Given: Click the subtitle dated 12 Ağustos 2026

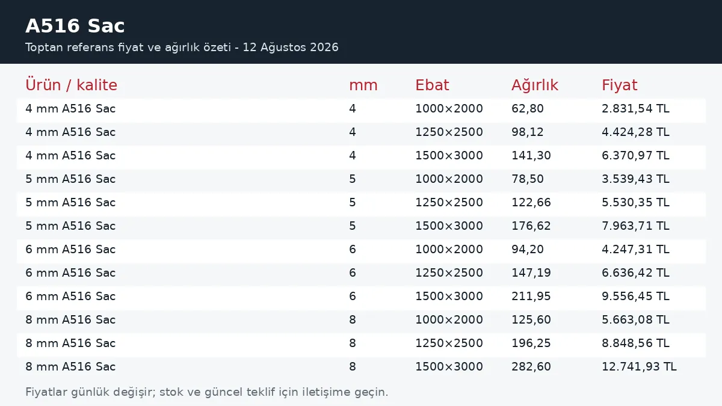Looking at the screenshot, I should pos(182,48).
